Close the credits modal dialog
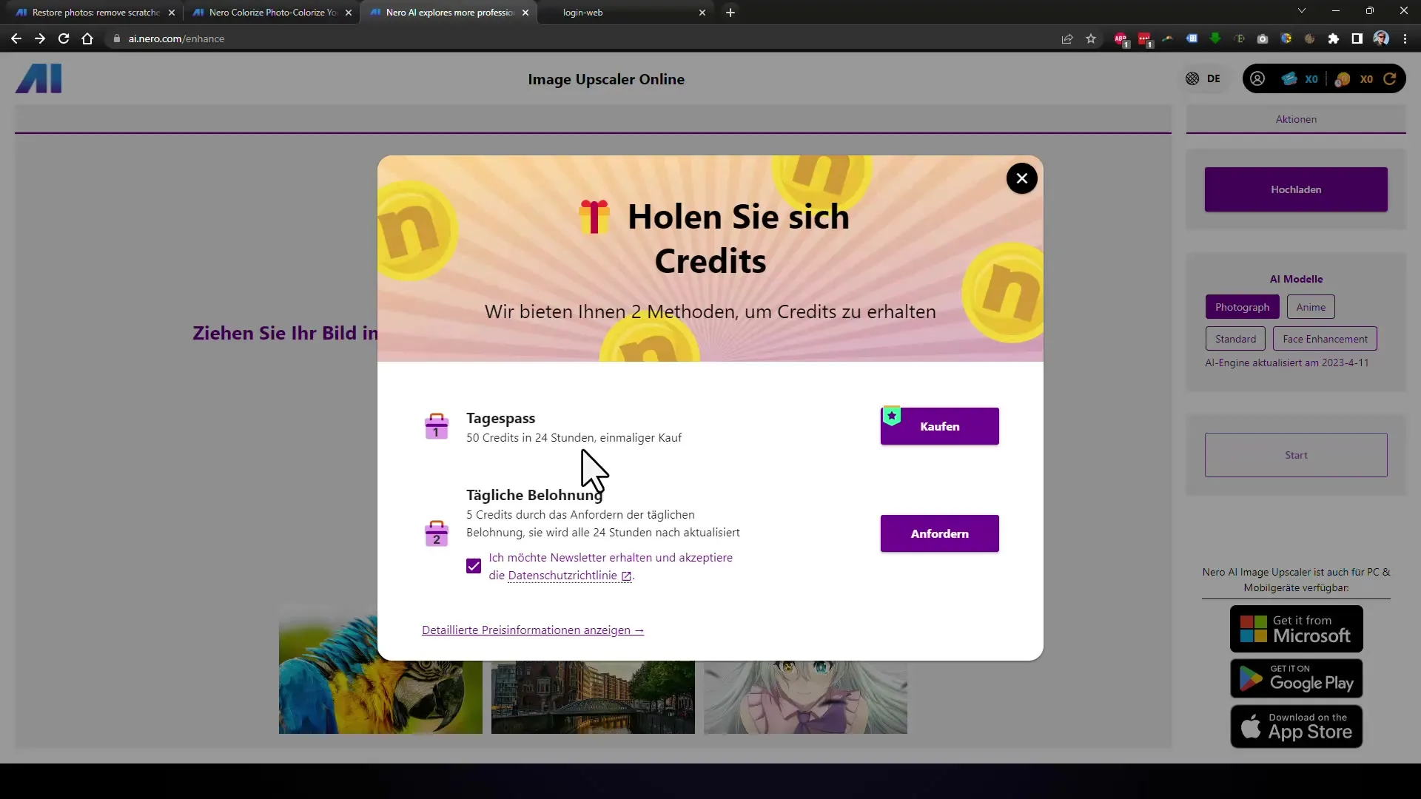 pyautogui.click(x=1022, y=178)
